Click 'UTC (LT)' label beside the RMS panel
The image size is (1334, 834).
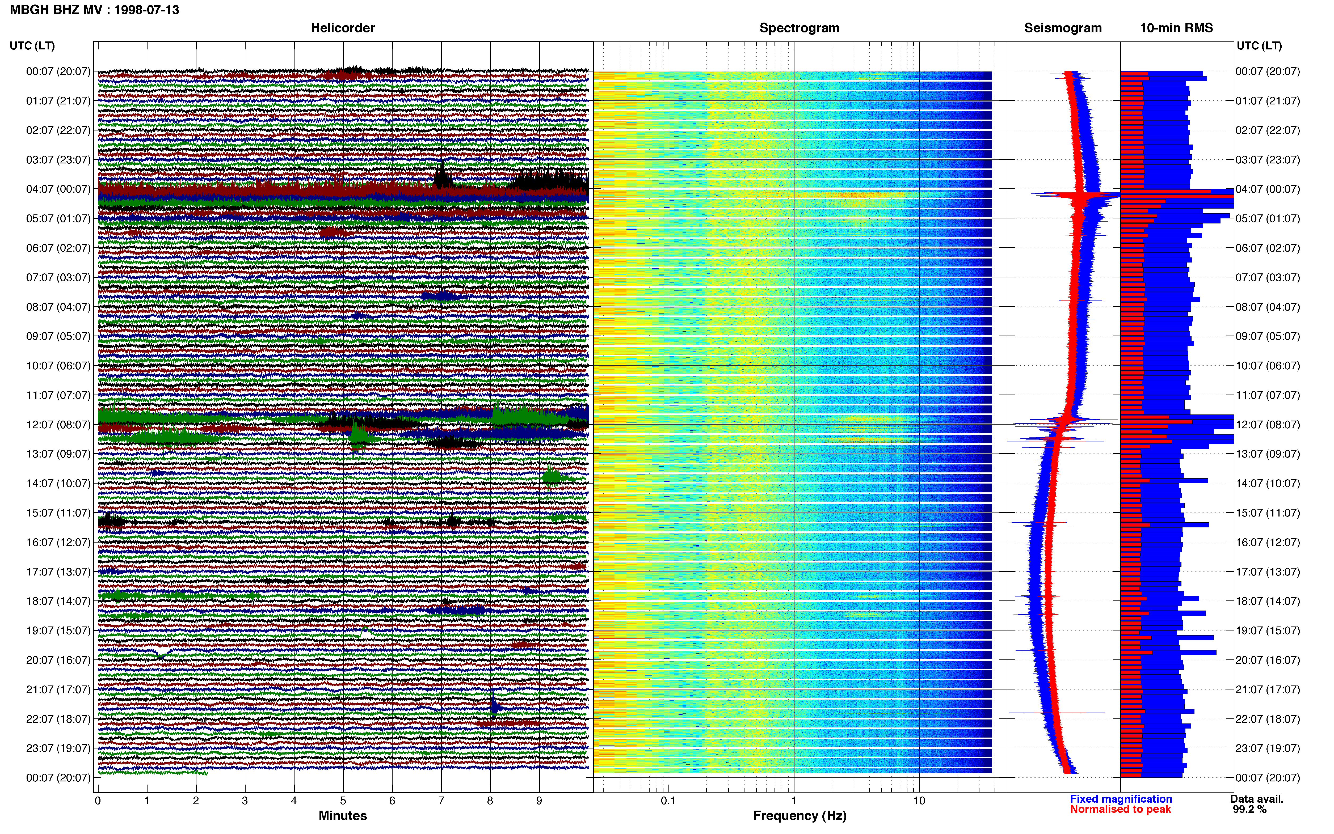1259,46
